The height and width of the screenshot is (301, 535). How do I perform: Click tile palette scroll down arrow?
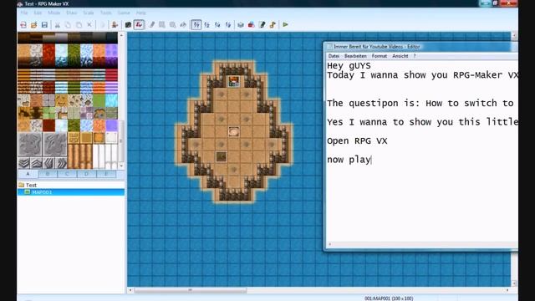tap(121, 166)
